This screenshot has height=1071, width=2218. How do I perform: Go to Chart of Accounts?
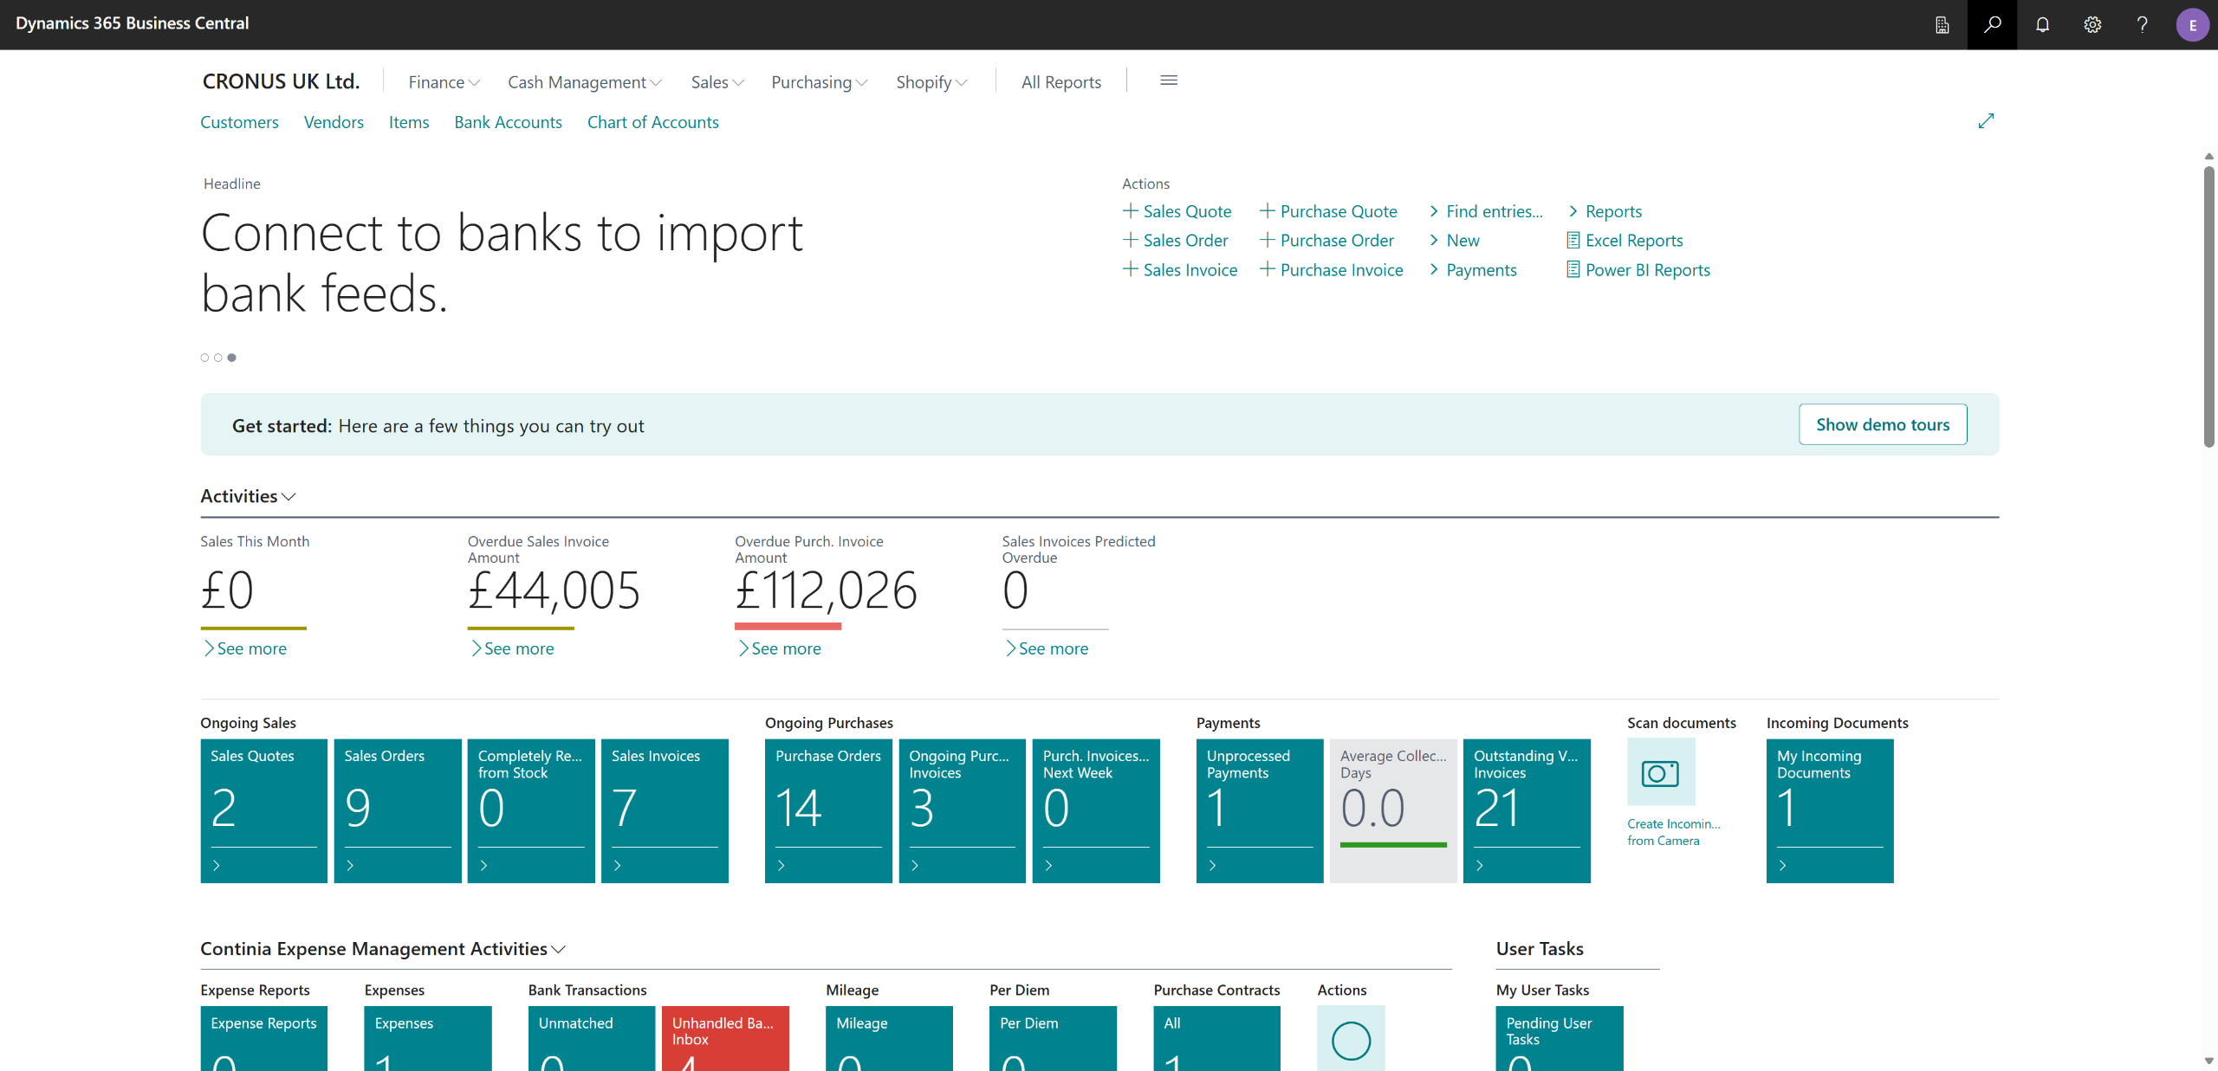pyautogui.click(x=652, y=122)
